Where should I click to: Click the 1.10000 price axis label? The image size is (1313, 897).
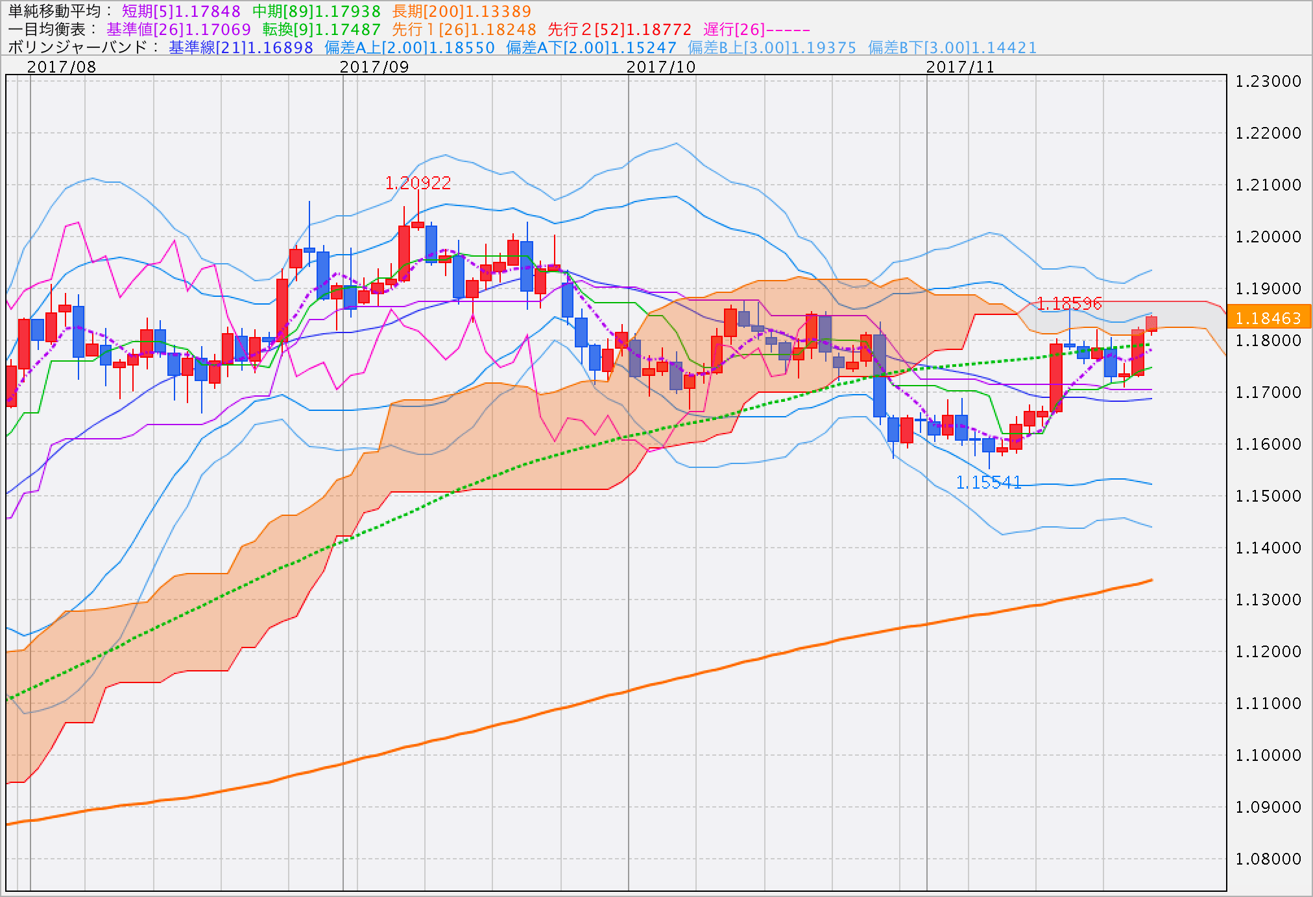1268,755
